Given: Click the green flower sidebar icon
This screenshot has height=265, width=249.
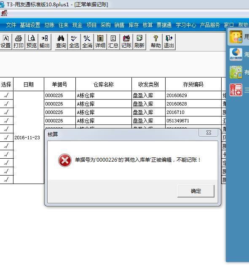Looking at the screenshot, I should click(x=236, y=72).
